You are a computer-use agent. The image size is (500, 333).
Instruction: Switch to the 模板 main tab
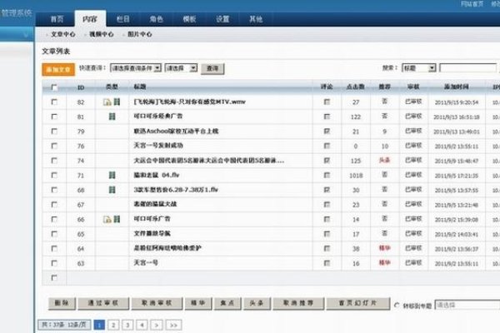pyautogui.click(x=189, y=19)
